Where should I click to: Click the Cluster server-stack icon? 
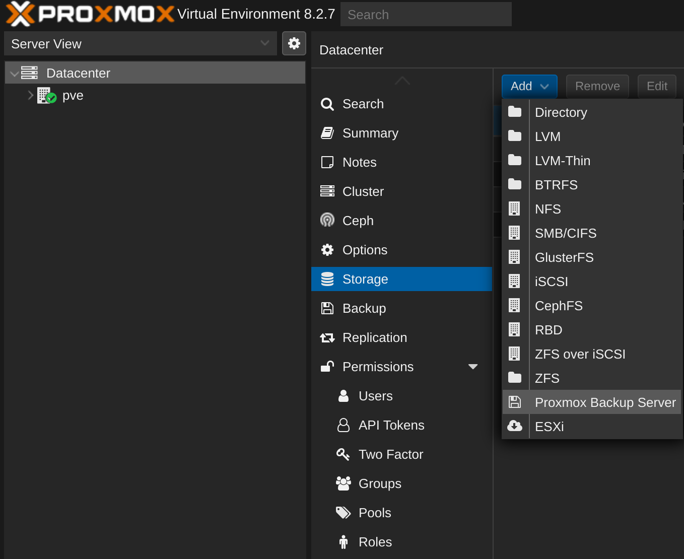coord(327,191)
